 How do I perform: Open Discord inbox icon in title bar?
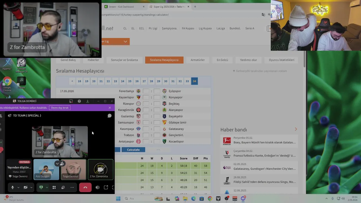click(71, 101)
